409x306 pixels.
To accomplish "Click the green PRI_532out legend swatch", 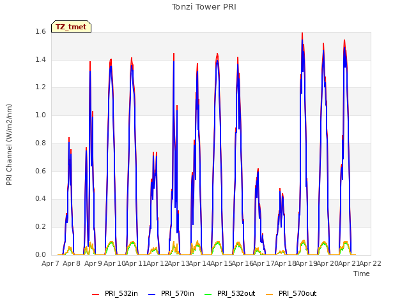I will (x=208, y=294).
